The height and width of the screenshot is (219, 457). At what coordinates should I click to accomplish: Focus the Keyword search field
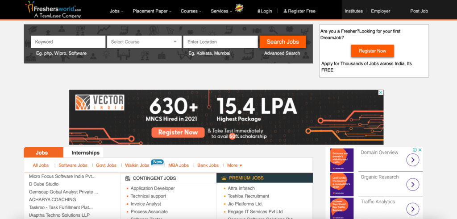[x=68, y=41]
